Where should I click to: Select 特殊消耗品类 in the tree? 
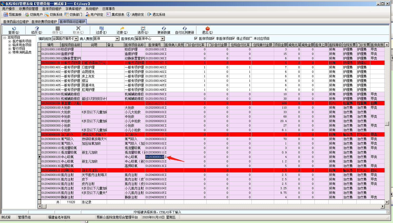coord(22,52)
